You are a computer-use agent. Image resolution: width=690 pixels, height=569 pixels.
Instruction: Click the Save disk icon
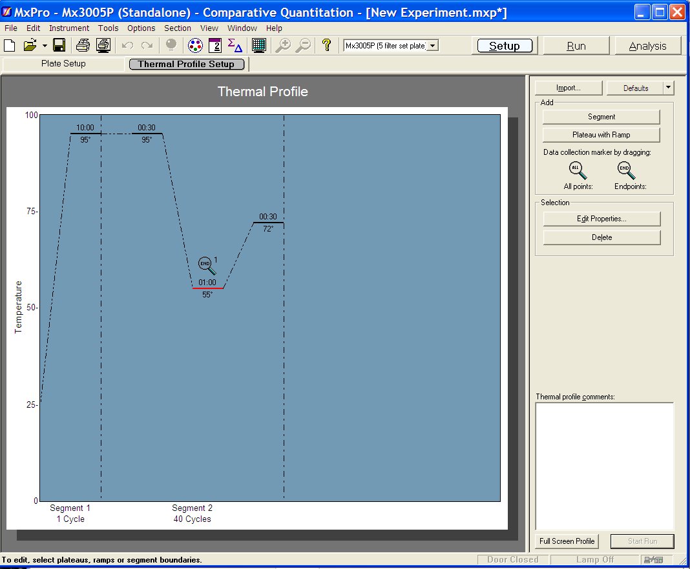click(x=59, y=45)
